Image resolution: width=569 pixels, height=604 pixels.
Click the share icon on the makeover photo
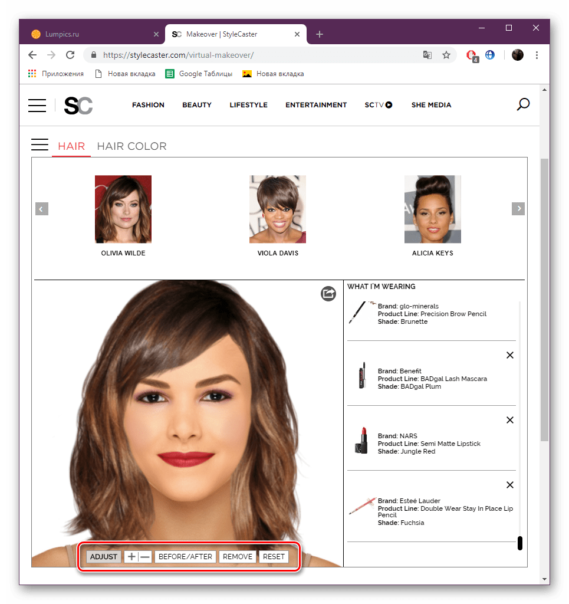[328, 294]
